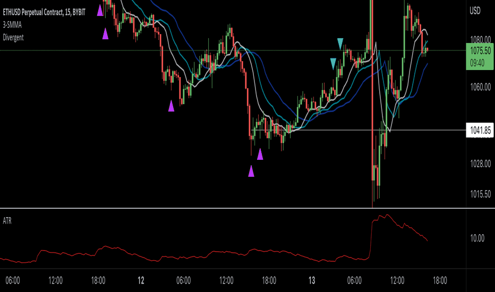The height and width of the screenshot is (292, 495).
Task: Click the 1080.00 price axis label
Action: point(480,39)
